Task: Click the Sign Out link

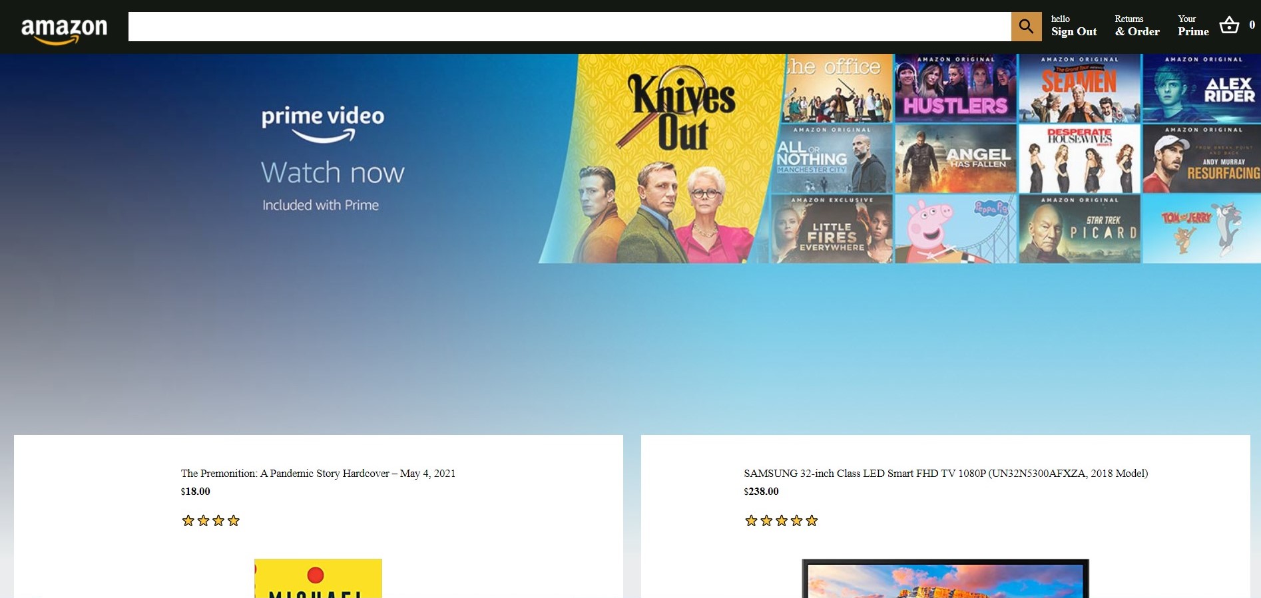Action: pos(1073,31)
